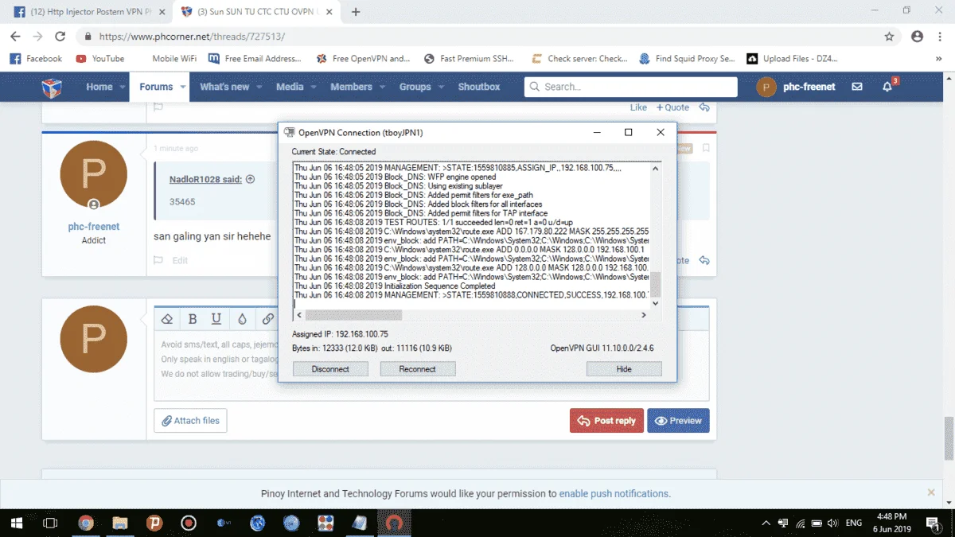Viewport: 955px width, 537px height.
Task: Open File Explorer from the taskbar
Action: pyautogui.click(x=120, y=523)
